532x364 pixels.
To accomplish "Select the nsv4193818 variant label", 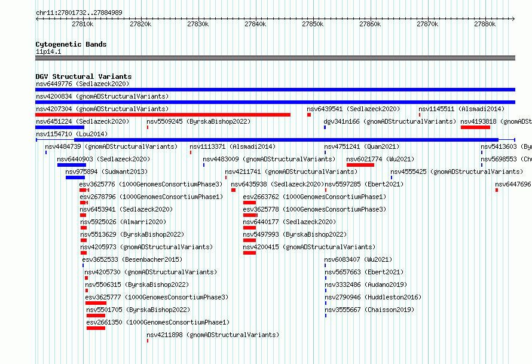I will [x=496, y=121].
